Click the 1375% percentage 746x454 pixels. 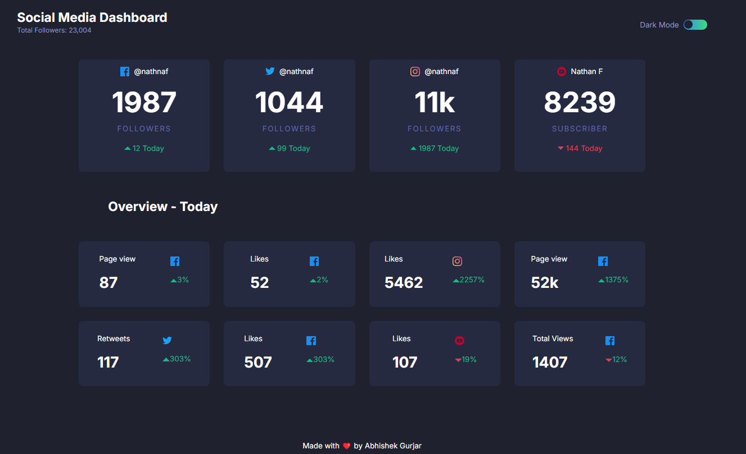click(x=617, y=280)
